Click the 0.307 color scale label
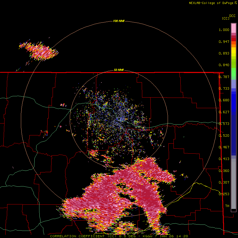Screen dimensions: 238x238 tap(224, 182)
